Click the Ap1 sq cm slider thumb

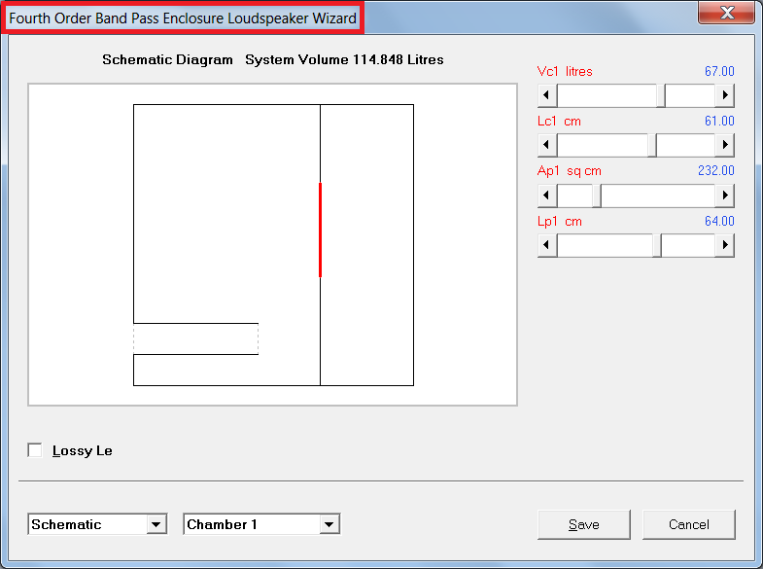[597, 196]
